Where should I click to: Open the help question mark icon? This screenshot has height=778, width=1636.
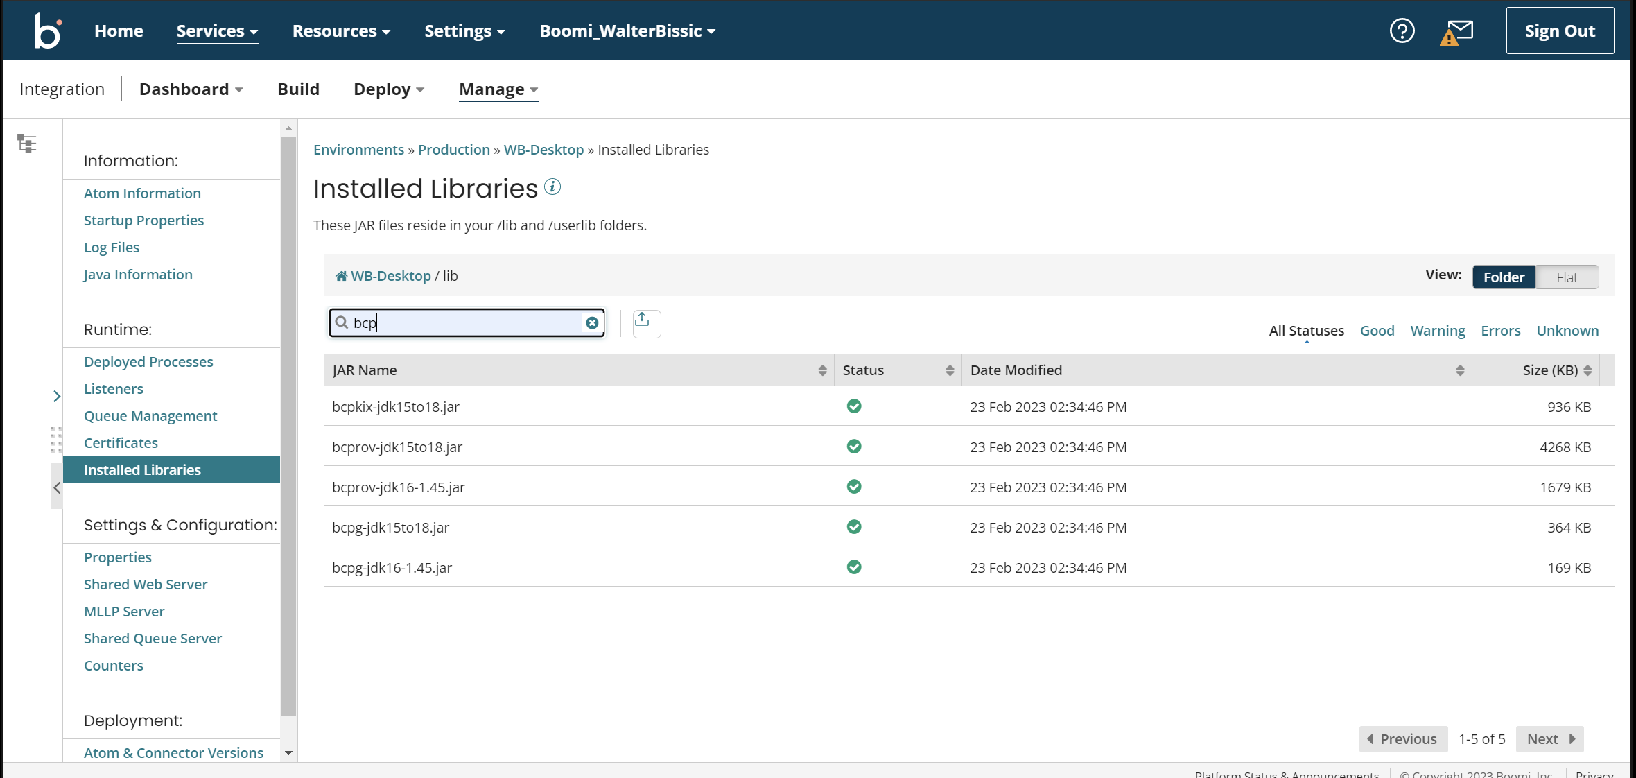(1402, 31)
